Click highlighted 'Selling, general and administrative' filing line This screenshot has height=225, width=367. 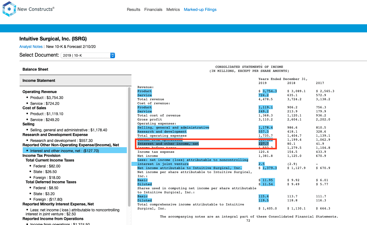pos(173,128)
